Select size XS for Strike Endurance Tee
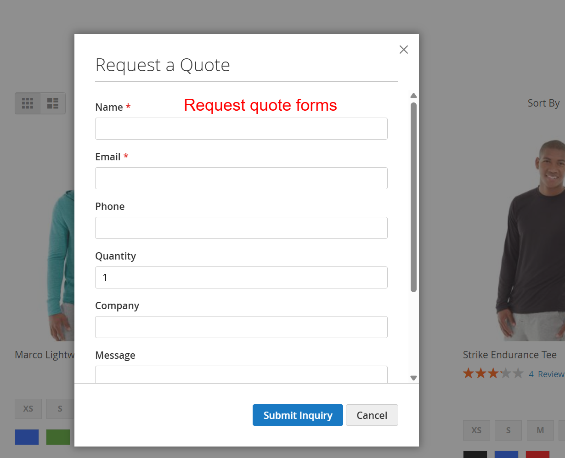The width and height of the screenshot is (565, 458). [x=476, y=430]
